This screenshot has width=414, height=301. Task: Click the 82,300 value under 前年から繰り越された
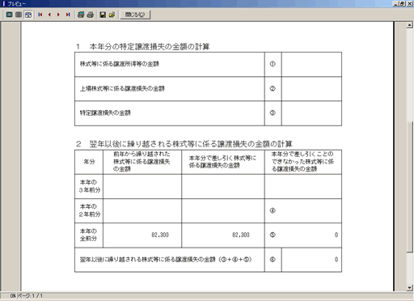pos(160,235)
